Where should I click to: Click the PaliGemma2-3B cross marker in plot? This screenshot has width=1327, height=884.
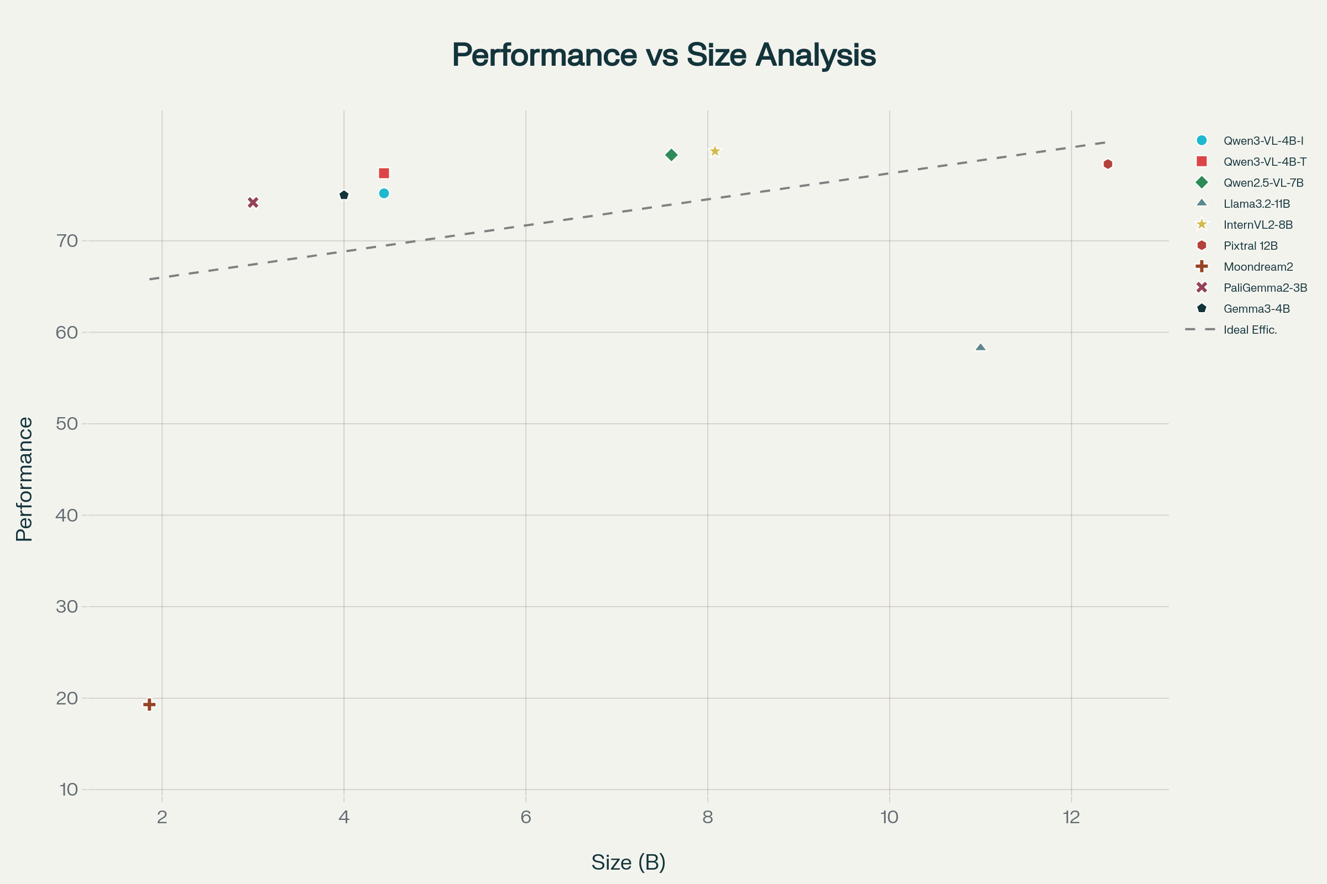(x=253, y=202)
